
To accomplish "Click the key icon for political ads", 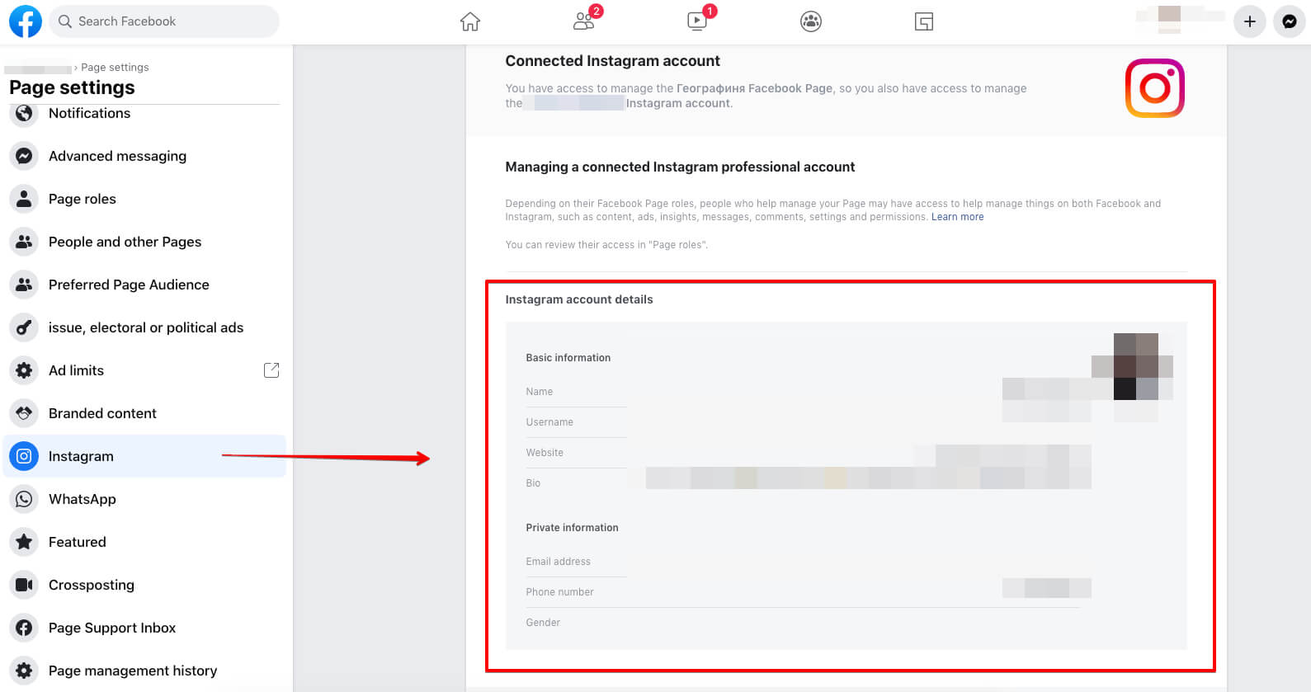I will tap(24, 327).
